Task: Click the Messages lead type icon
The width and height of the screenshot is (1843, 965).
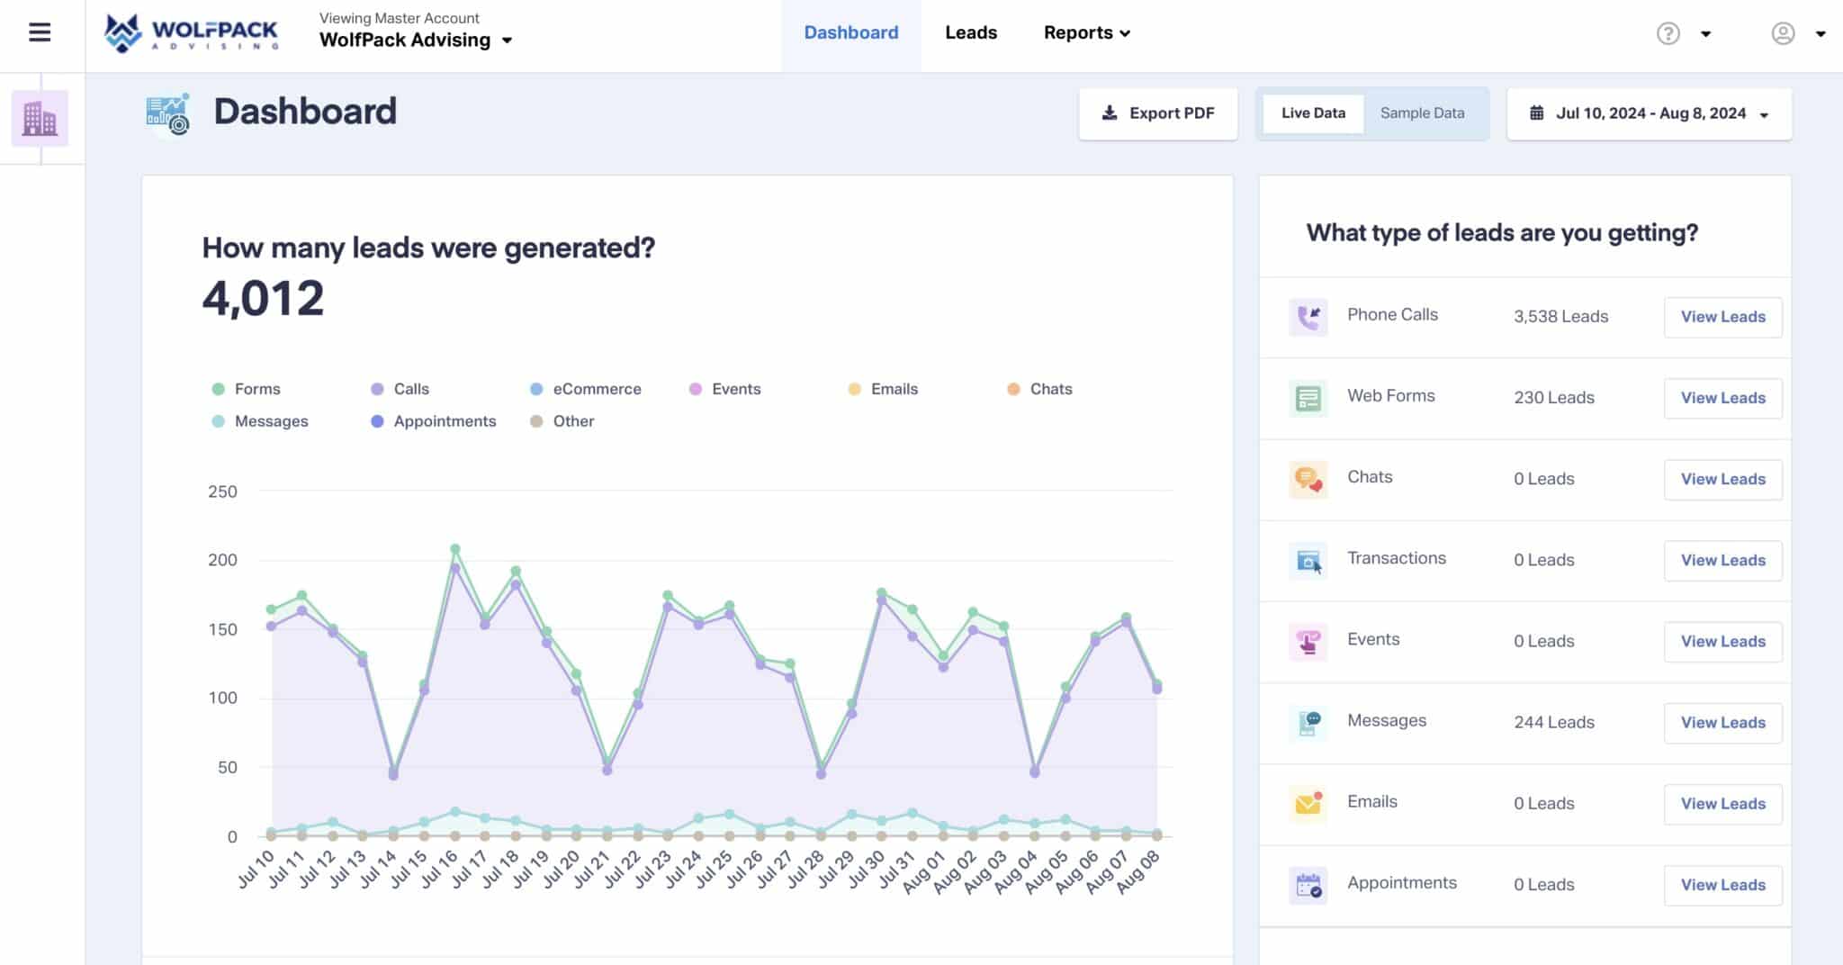Action: click(x=1308, y=722)
